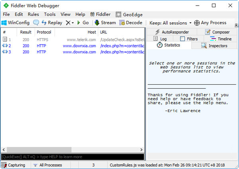
Task: Expand the toolbar overflow arrow
Action: pos(236,25)
